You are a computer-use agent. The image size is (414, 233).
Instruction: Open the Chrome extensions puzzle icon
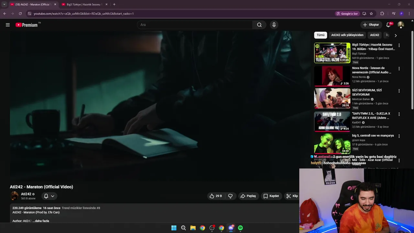(382, 14)
